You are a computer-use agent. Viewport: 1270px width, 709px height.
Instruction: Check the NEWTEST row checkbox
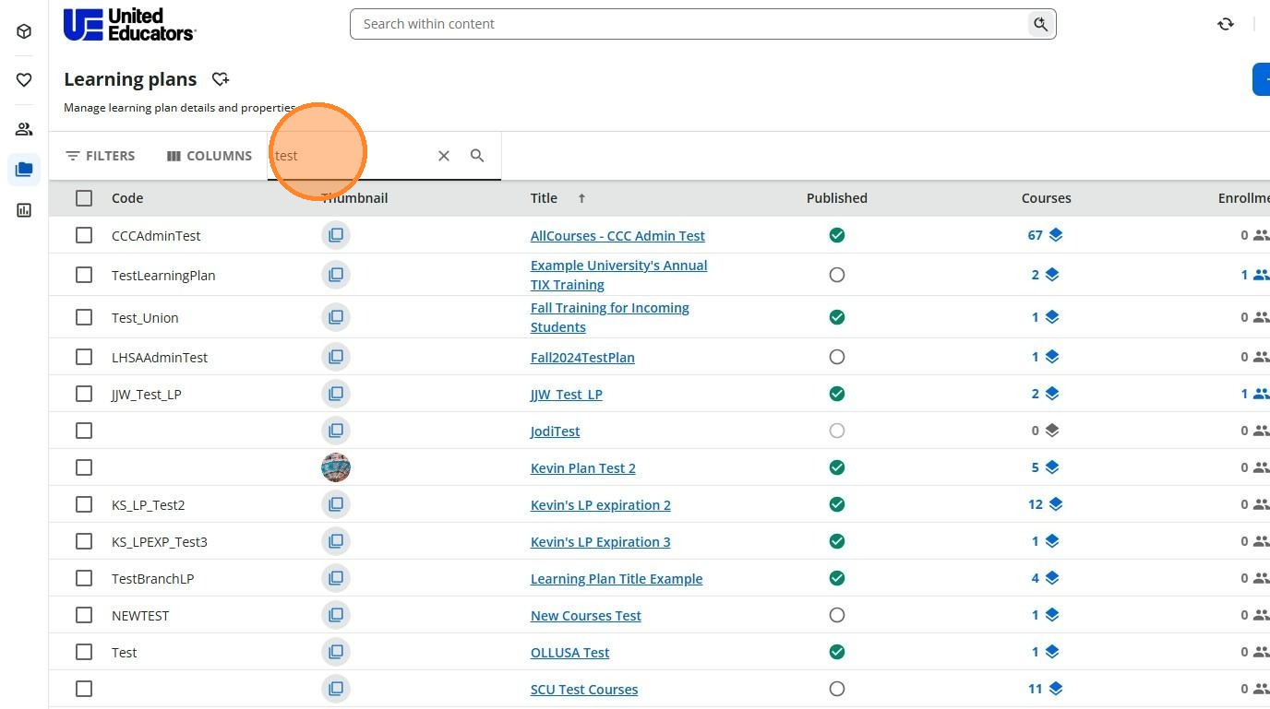(84, 615)
